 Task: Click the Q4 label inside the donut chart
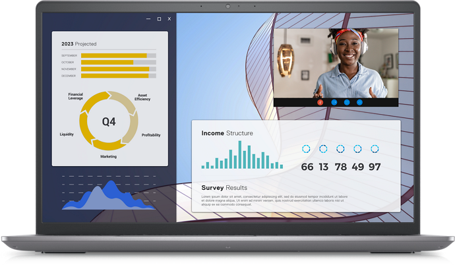[109, 121]
